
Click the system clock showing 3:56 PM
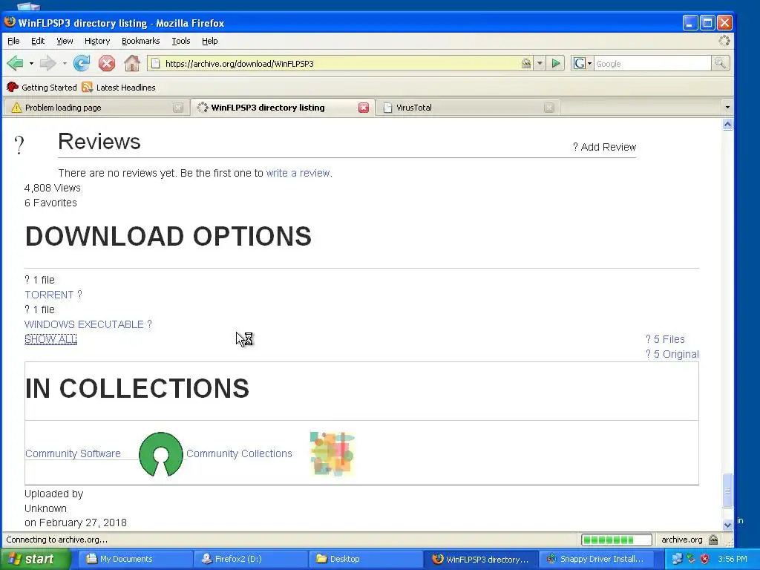(x=733, y=559)
